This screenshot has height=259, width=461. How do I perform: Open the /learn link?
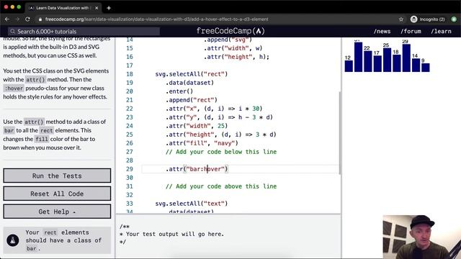point(441,31)
